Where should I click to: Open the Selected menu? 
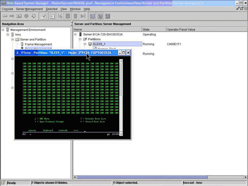(x=52, y=9)
